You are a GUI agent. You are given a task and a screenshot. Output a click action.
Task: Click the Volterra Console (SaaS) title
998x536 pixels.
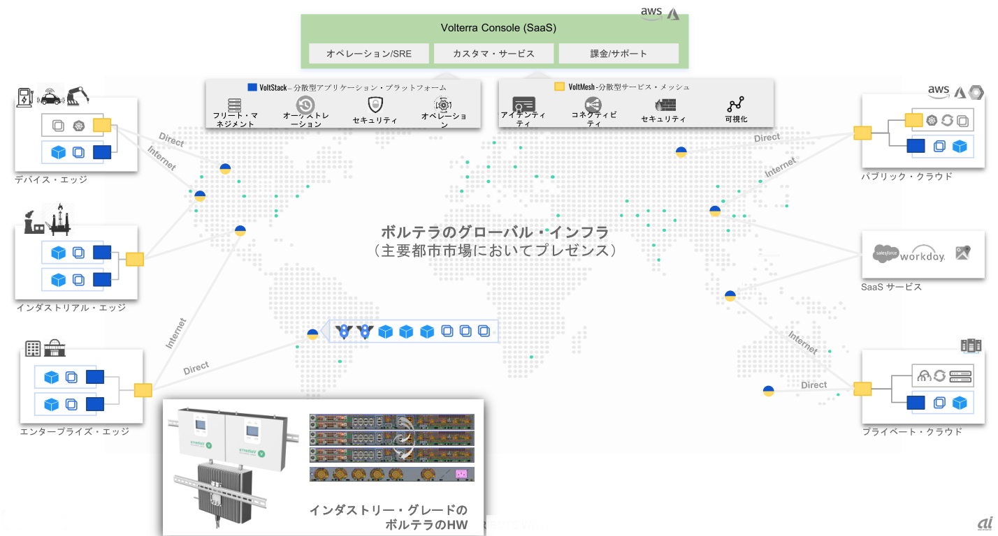point(498,29)
